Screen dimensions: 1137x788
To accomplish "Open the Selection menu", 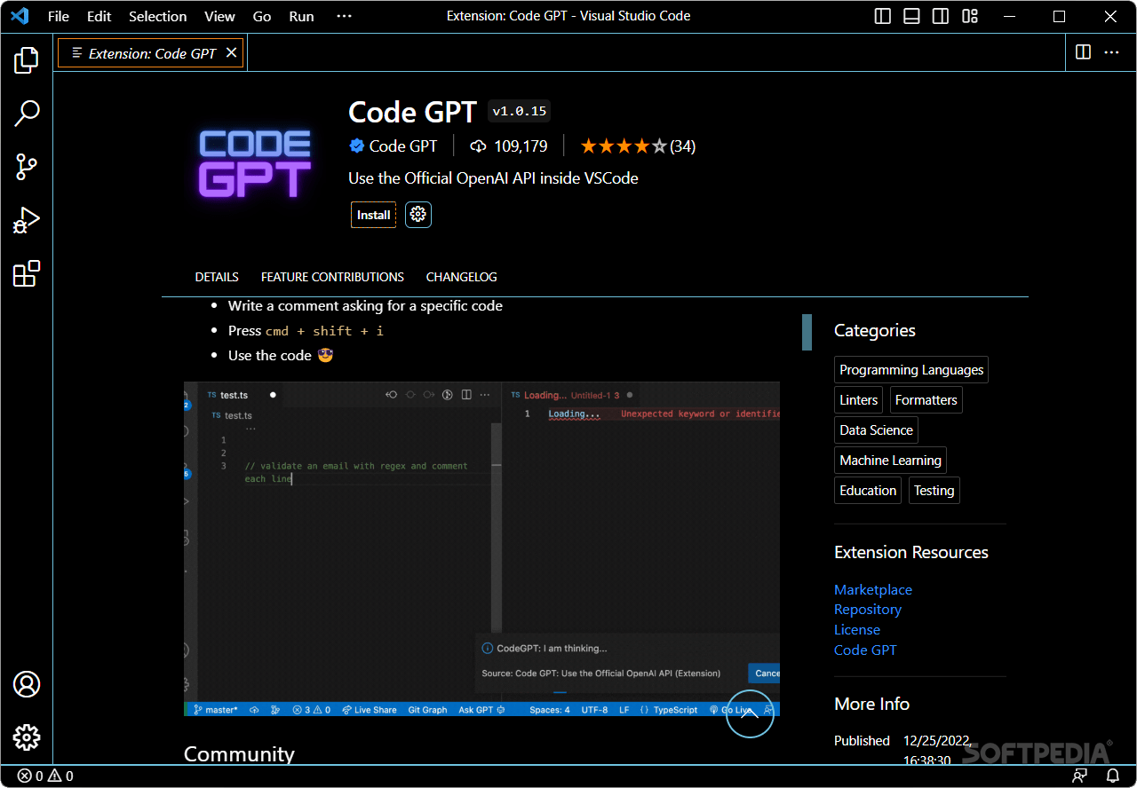I will (158, 16).
